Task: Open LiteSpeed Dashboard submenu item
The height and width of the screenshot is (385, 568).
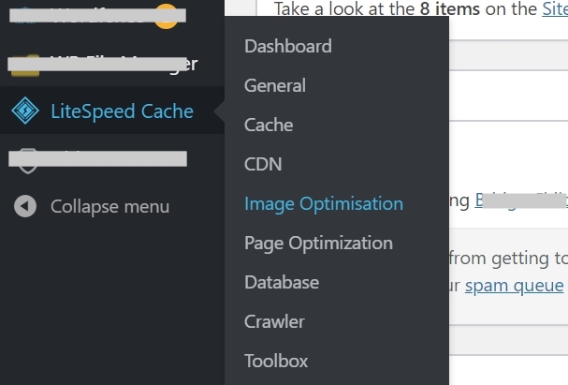Action: [287, 46]
